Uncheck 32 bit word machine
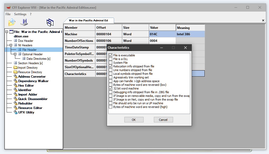 pos(110,88)
